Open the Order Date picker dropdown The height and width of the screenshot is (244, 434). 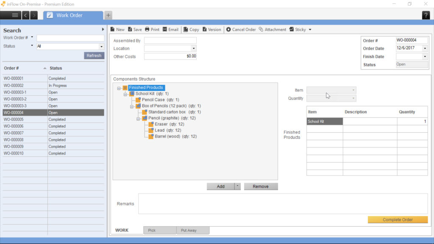pos(425,48)
